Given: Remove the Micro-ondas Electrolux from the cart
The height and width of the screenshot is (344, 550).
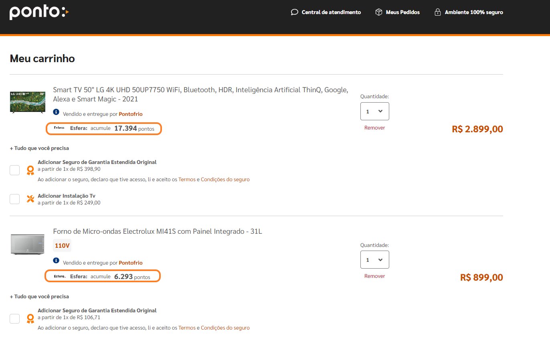Looking at the screenshot, I should click(x=374, y=276).
